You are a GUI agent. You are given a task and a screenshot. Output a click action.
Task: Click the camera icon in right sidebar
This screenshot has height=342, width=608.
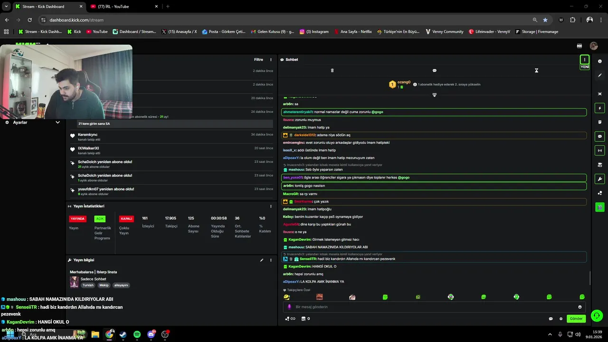pos(600,165)
